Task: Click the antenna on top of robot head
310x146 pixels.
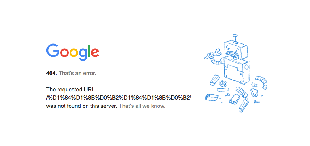Action: [235, 39]
